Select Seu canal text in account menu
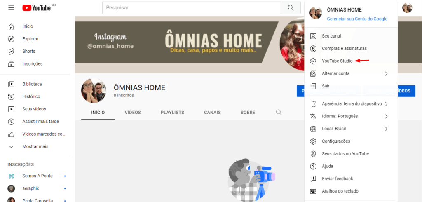 [331, 36]
